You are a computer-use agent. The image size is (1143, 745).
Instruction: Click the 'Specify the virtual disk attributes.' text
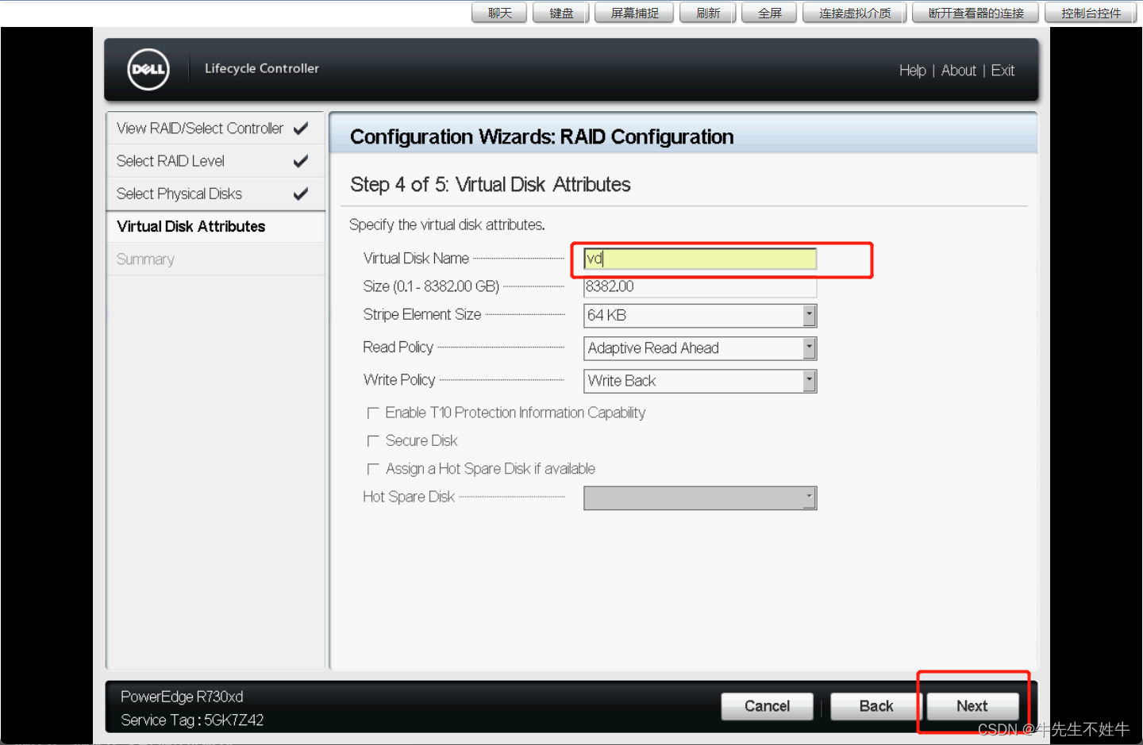pyautogui.click(x=447, y=225)
